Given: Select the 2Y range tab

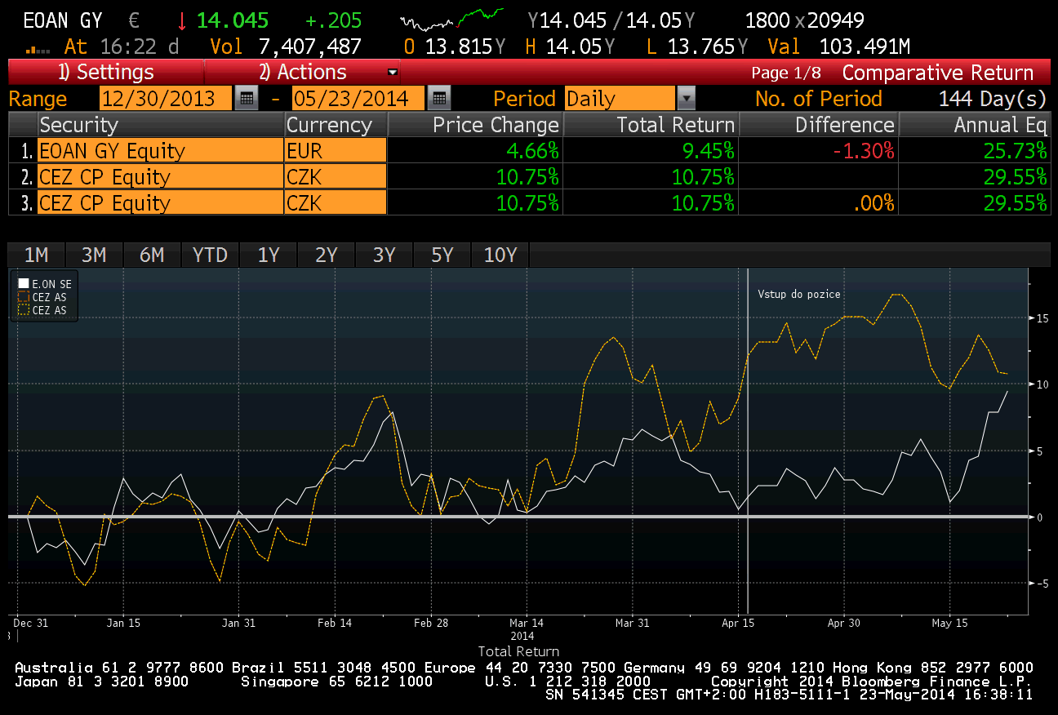Looking at the screenshot, I should coord(327,255).
